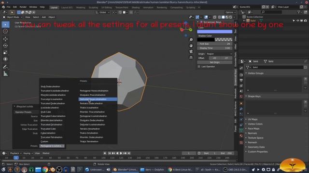This screenshot has width=309, height=173.
Task: Select the Measure tool
Action: click(x=5, y=74)
